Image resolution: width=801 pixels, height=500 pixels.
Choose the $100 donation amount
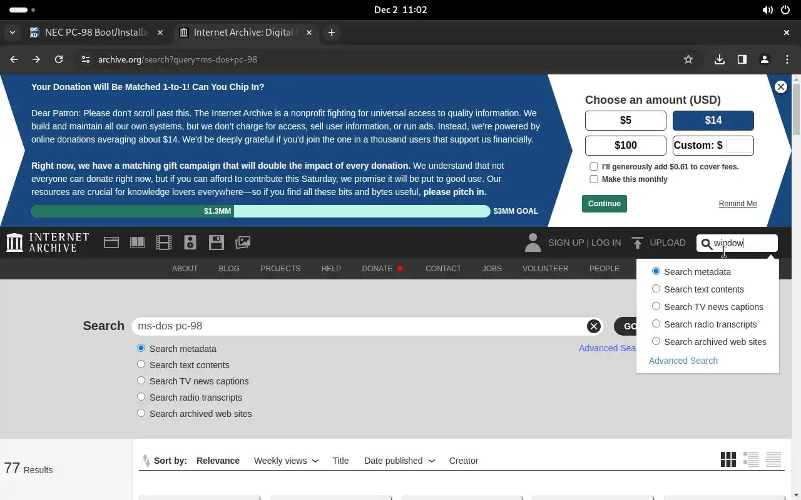626,146
